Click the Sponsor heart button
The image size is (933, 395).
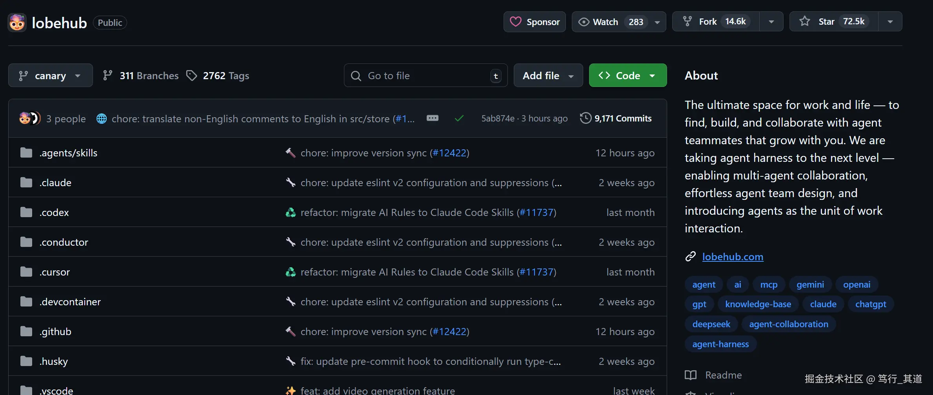pos(535,22)
